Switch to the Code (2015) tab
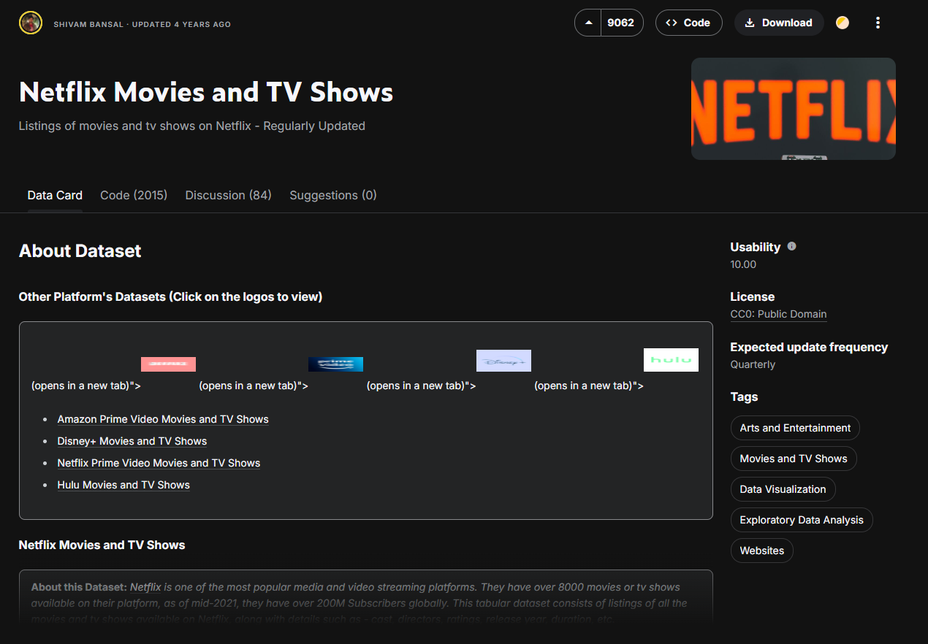Image resolution: width=928 pixels, height=644 pixels. [x=134, y=195]
